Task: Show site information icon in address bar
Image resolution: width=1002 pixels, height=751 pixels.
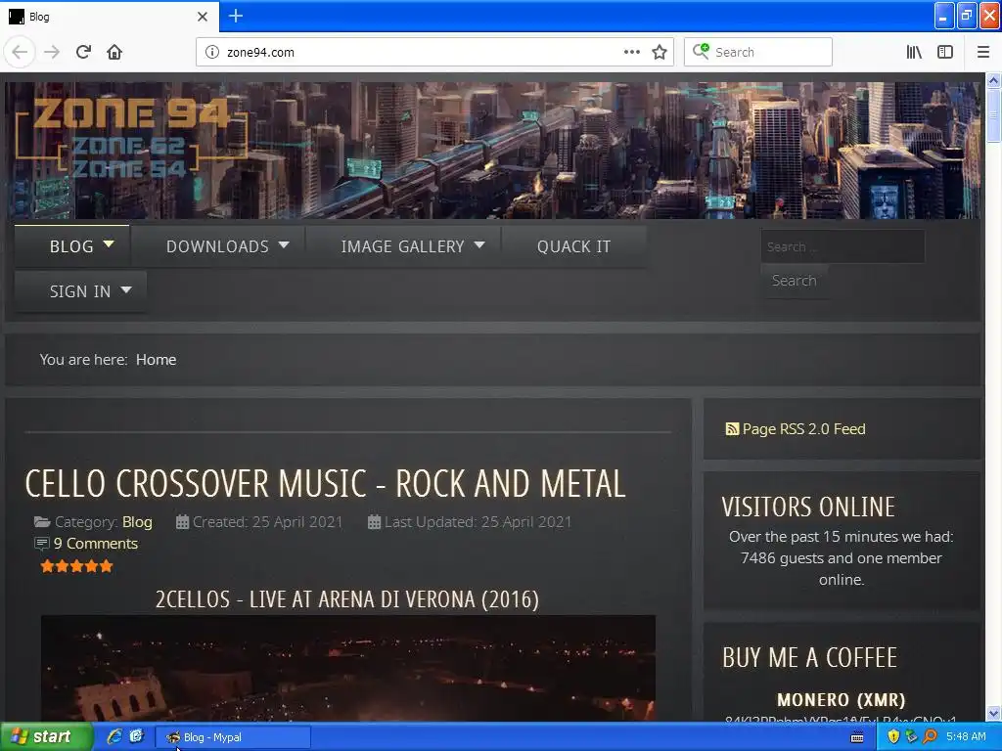Action: [211, 52]
